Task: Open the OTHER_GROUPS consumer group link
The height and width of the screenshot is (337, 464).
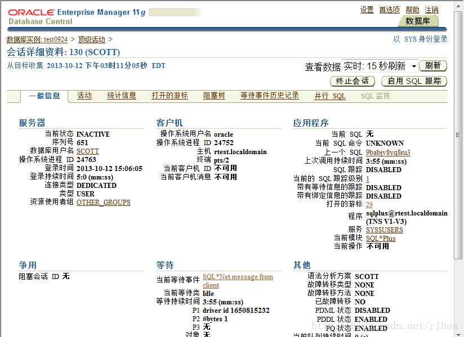Action: point(103,202)
